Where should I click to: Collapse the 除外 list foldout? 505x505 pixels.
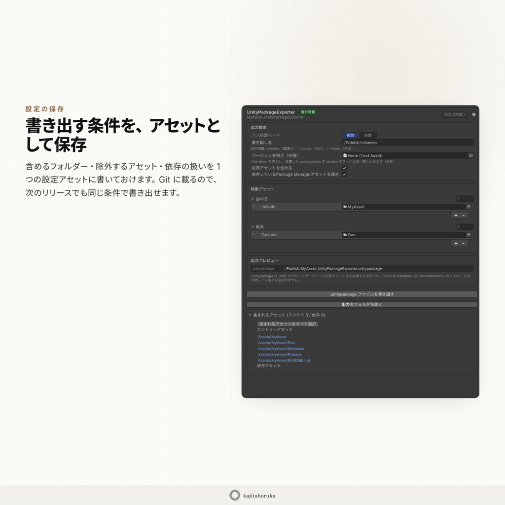point(252,227)
